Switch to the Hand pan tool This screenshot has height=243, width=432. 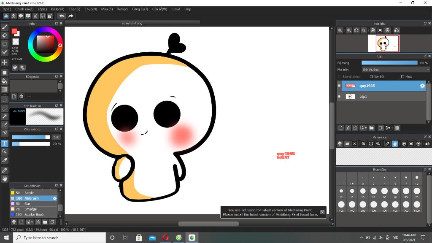pyautogui.click(x=5, y=179)
